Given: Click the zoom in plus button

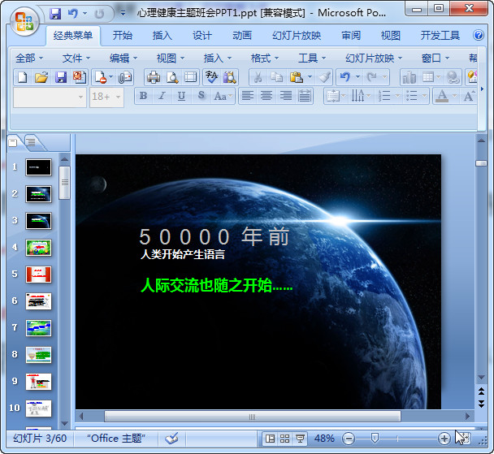Looking at the screenshot, I should [x=444, y=439].
